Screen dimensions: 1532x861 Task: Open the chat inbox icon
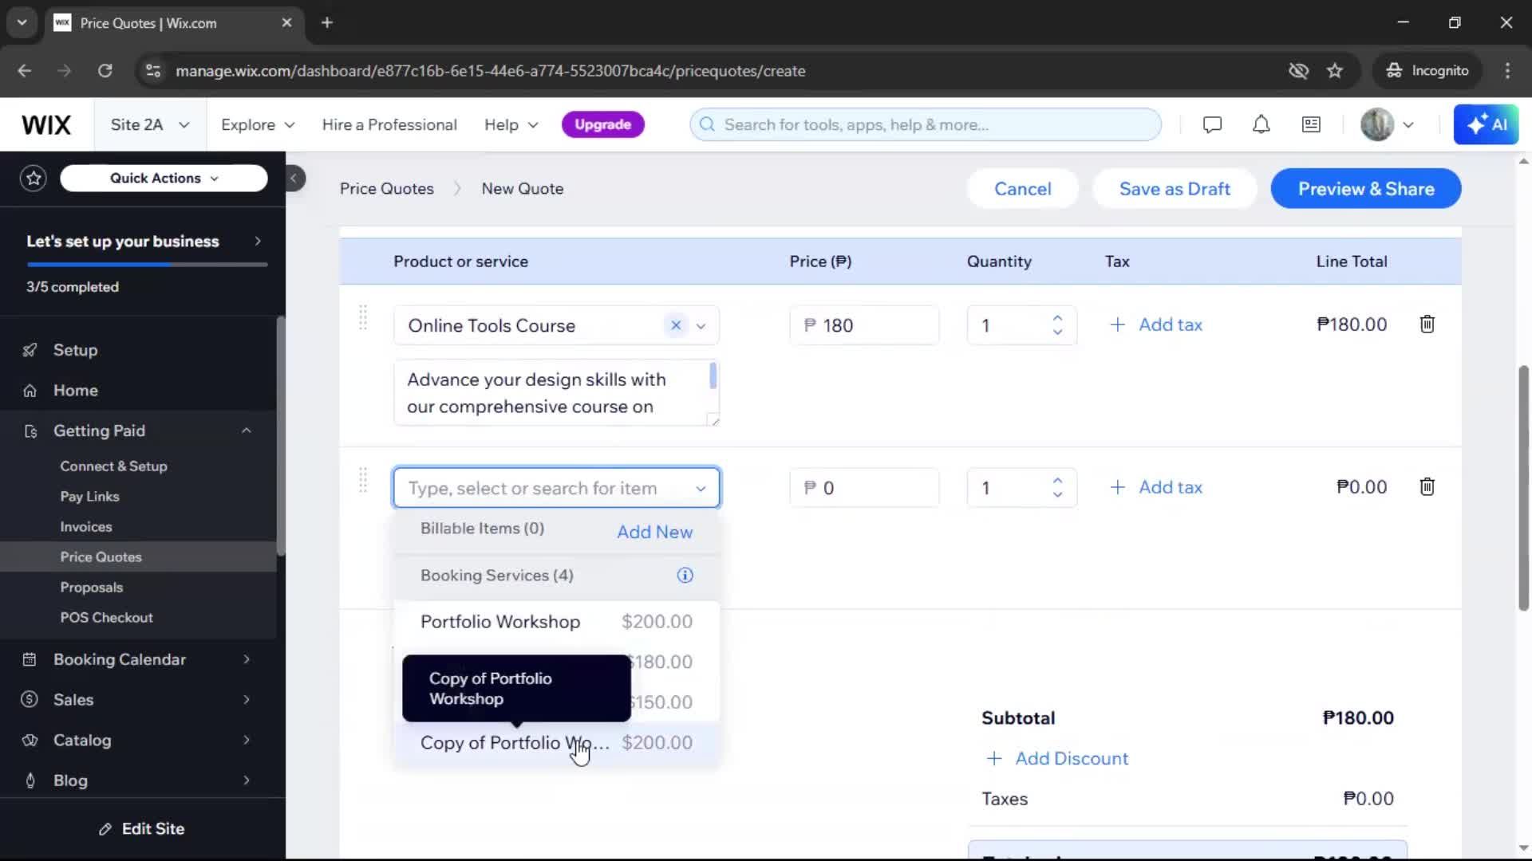pos(1212,124)
